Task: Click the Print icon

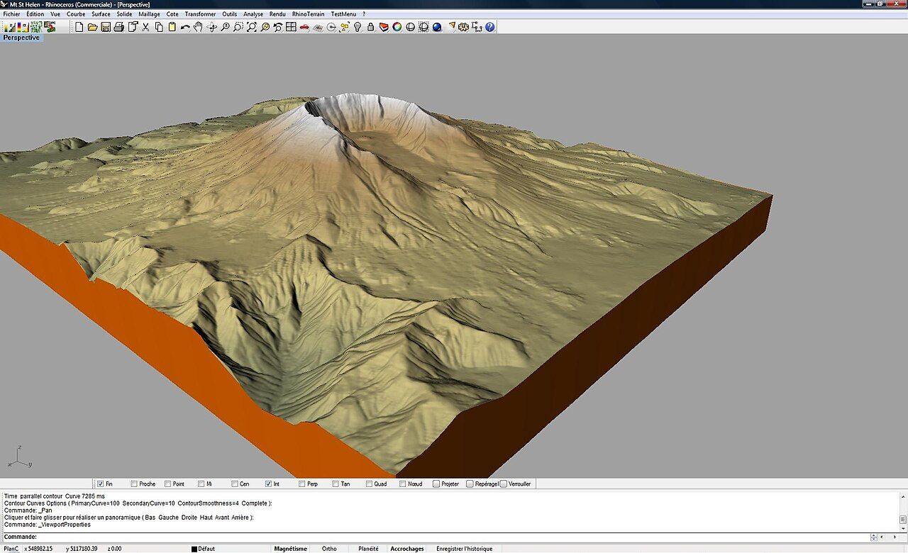Action: pyautogui.click(x=119, y=27)
